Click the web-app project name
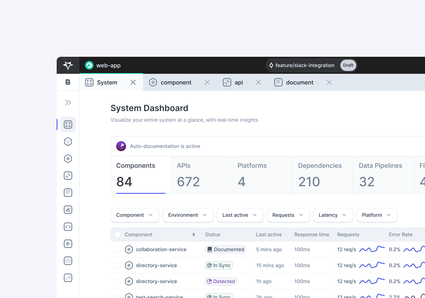 coord(108,65)
